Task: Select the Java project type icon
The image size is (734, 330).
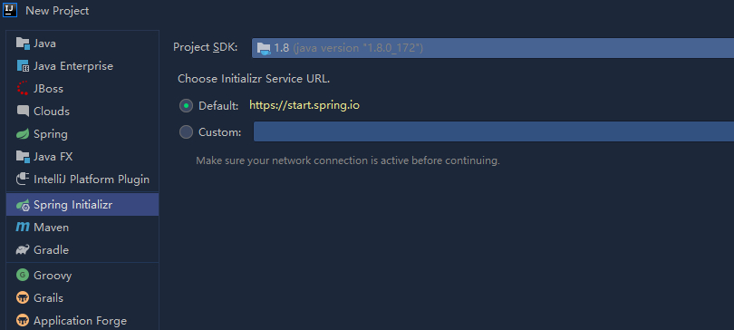Action: click(x=23, y=44)
